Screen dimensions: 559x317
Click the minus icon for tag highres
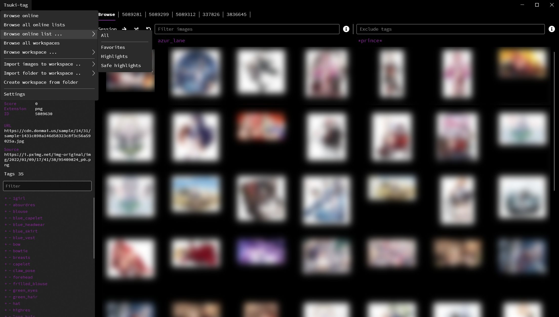click(10, 310)
